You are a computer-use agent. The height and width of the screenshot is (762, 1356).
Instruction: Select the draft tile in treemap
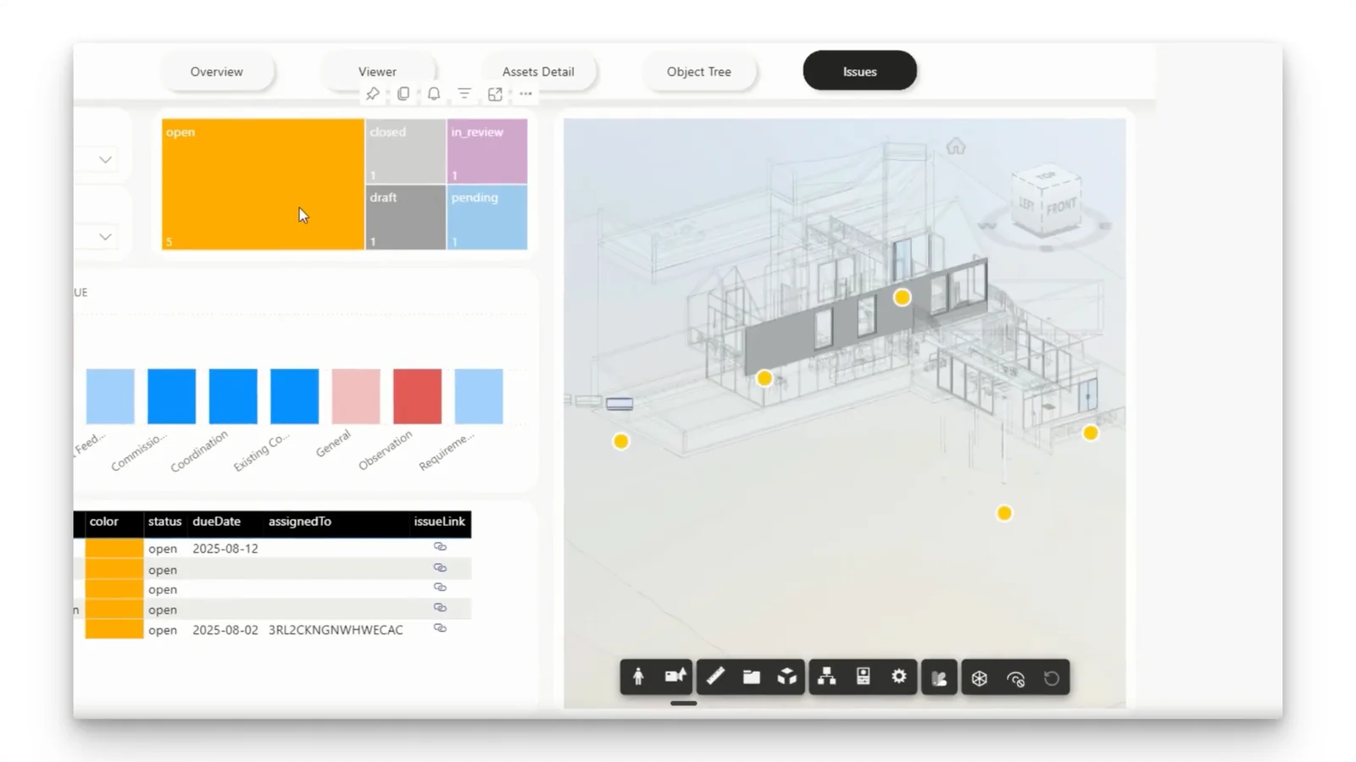405,218
